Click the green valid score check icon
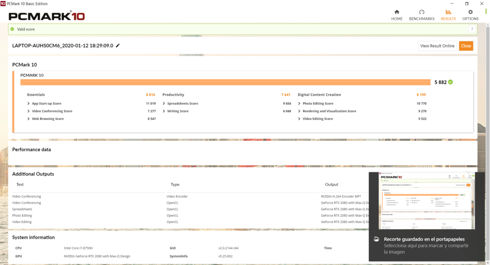Image resolution: width=490 pixels, height=265 pixels. (x=12, y=29)
